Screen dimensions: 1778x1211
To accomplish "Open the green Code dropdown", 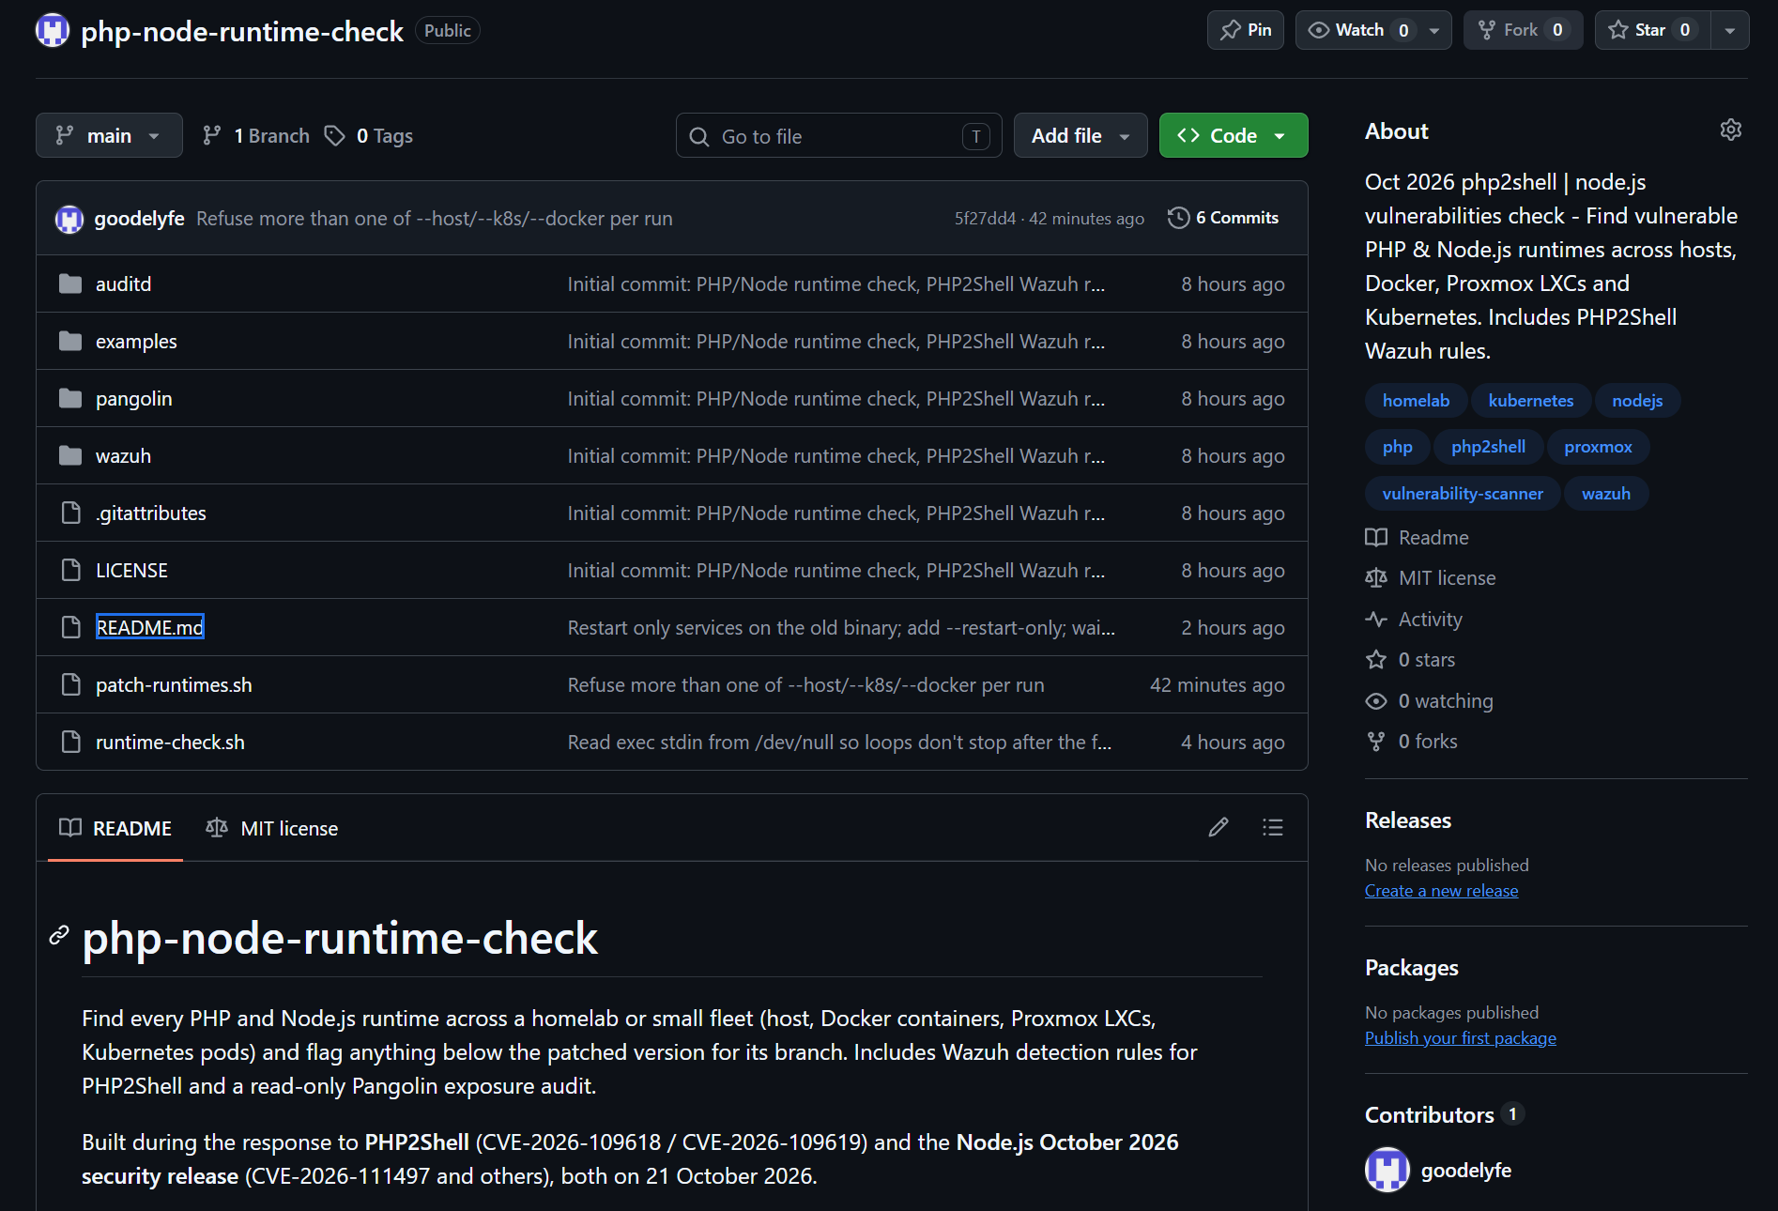I will tap(1234, 135).
